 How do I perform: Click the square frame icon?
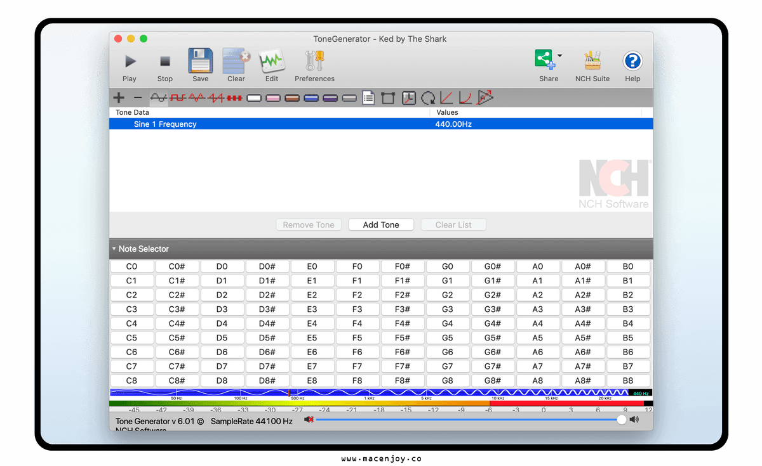pyautogui.click(x=388, y=98)
